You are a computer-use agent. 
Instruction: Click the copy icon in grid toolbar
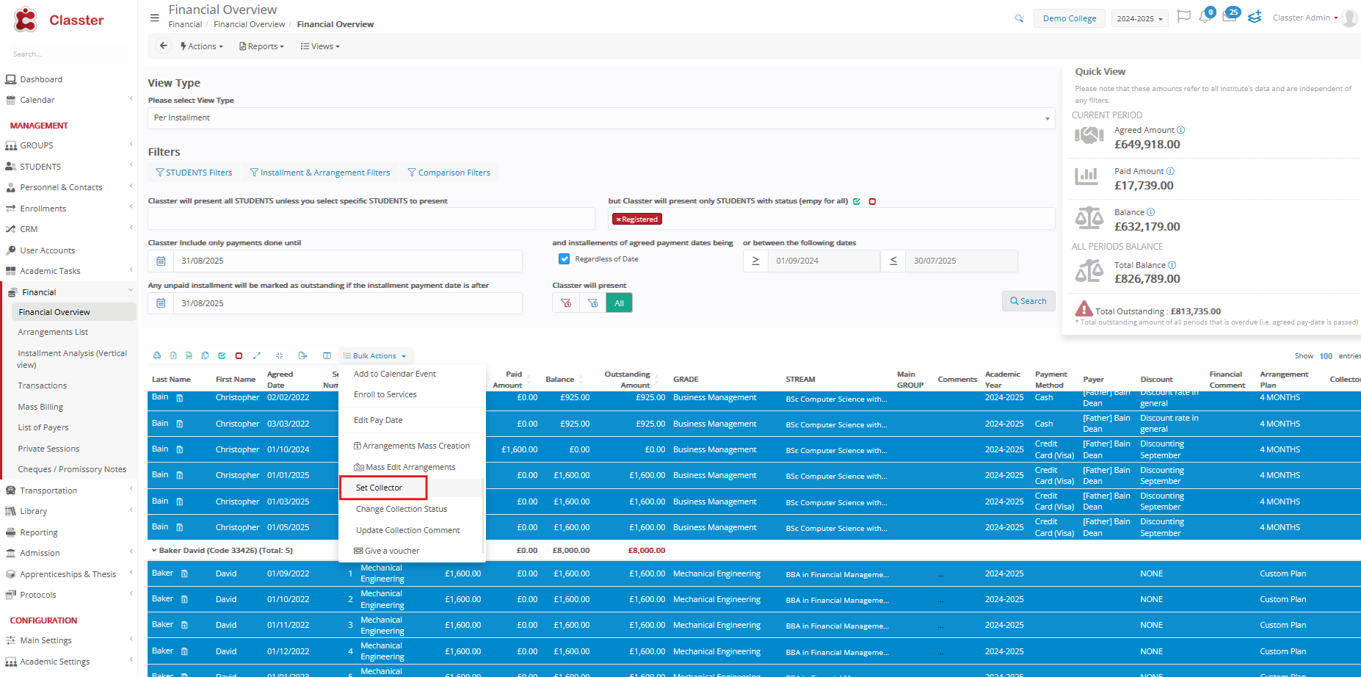[206, 356]
